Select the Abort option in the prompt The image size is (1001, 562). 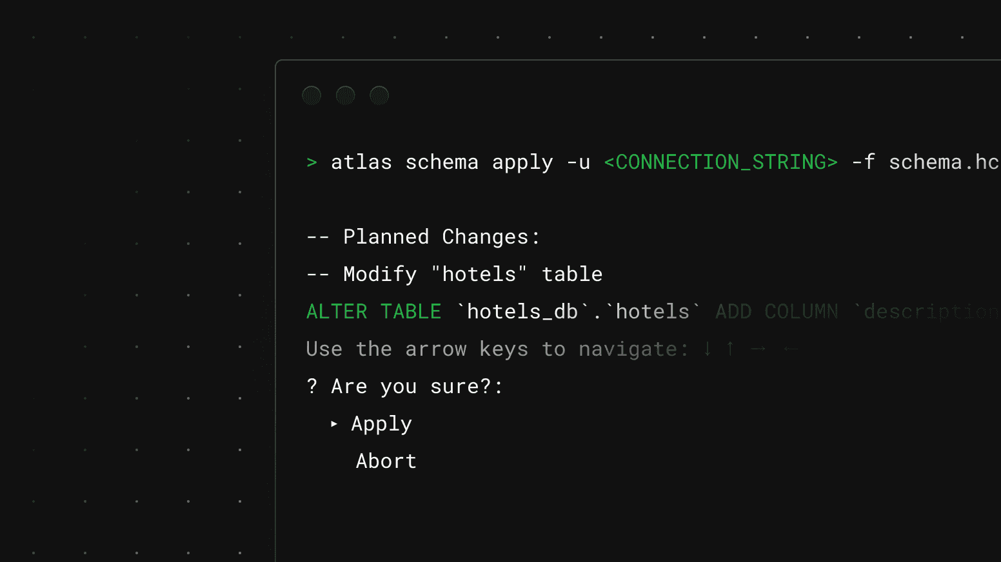386,461
